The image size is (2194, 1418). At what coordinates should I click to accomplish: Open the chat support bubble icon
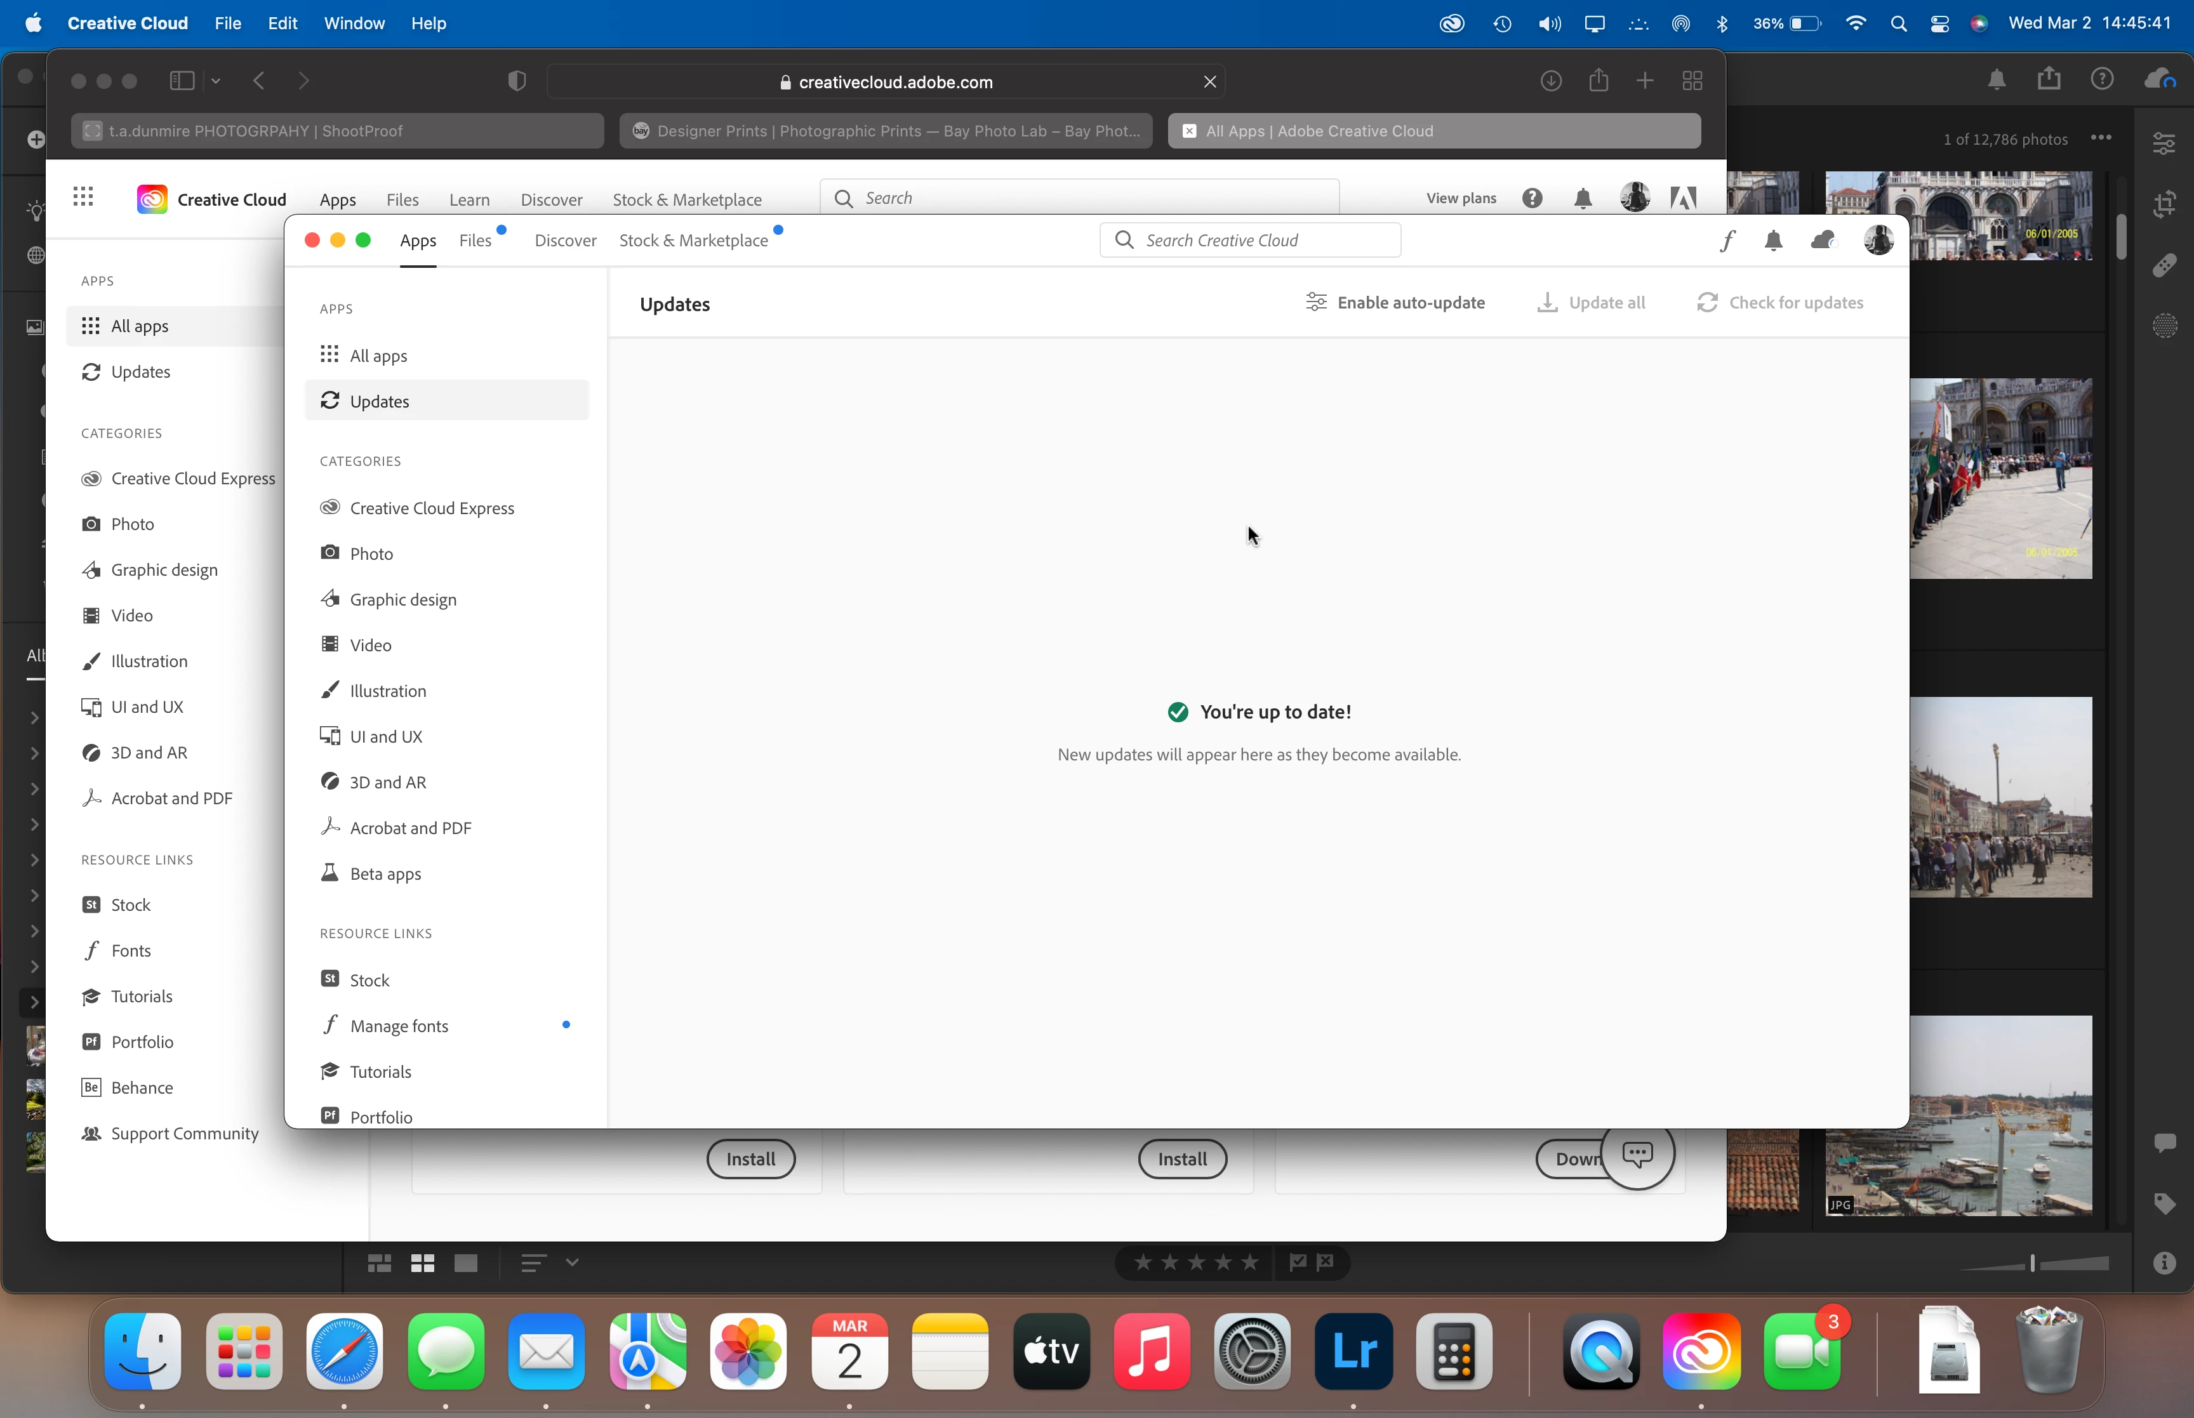pyautogui.click(x=1637, y=1153)
